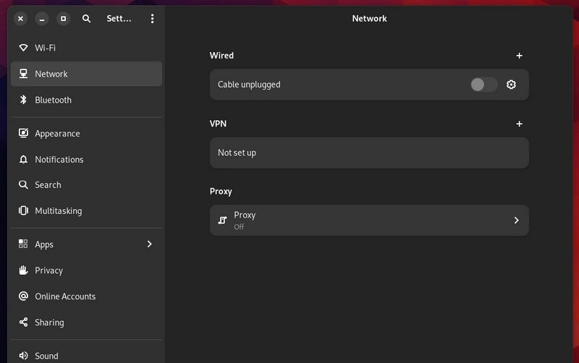Click the Privacy hand icon
Viewport: 579px width, 363px height.
[23, 270]
